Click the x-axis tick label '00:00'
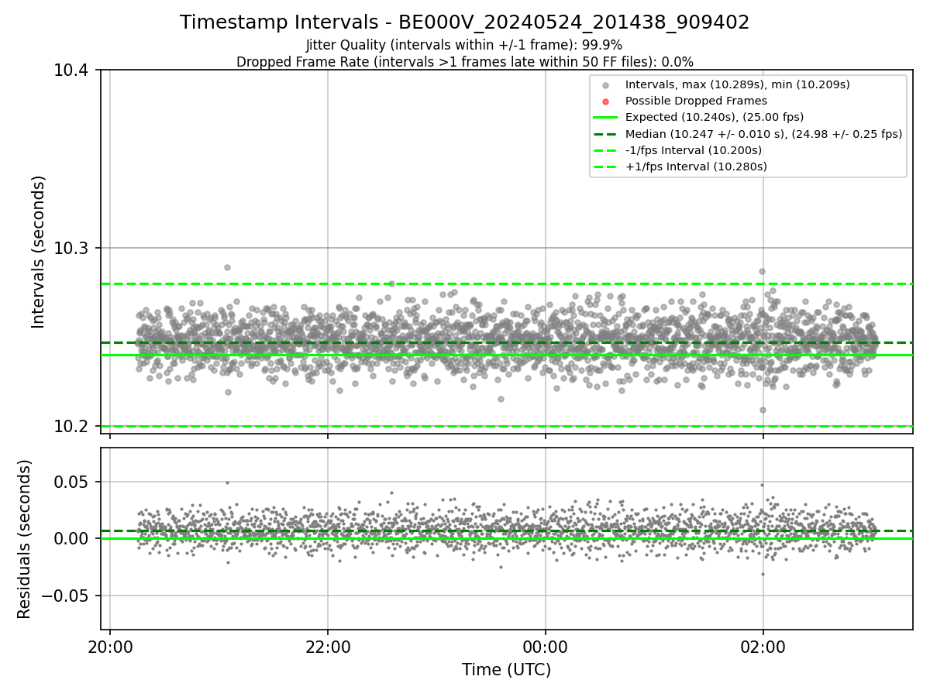930x697 pixels. (546, 647)
